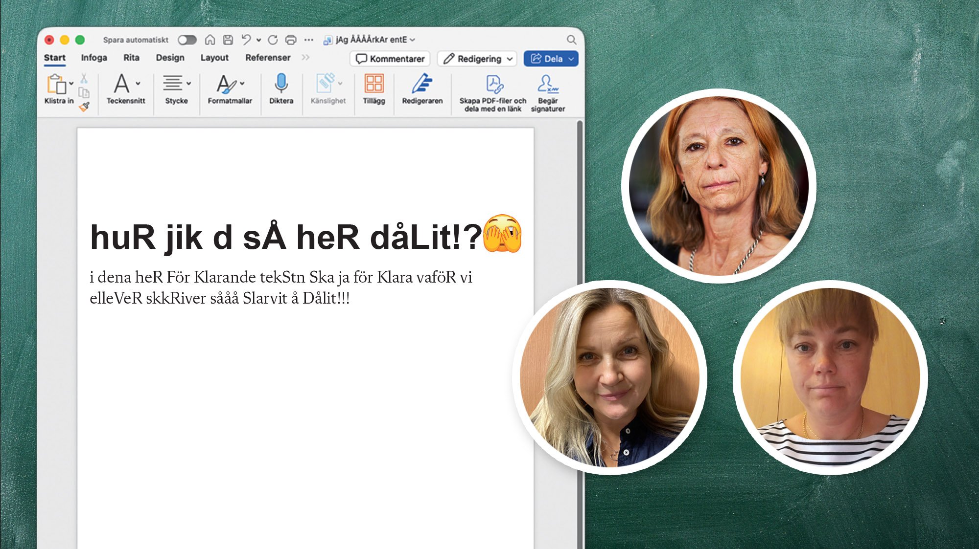This screenshot has width=979, height=549.
Task: Click the Home icon in title bar
Action: [x=210, y=40]
